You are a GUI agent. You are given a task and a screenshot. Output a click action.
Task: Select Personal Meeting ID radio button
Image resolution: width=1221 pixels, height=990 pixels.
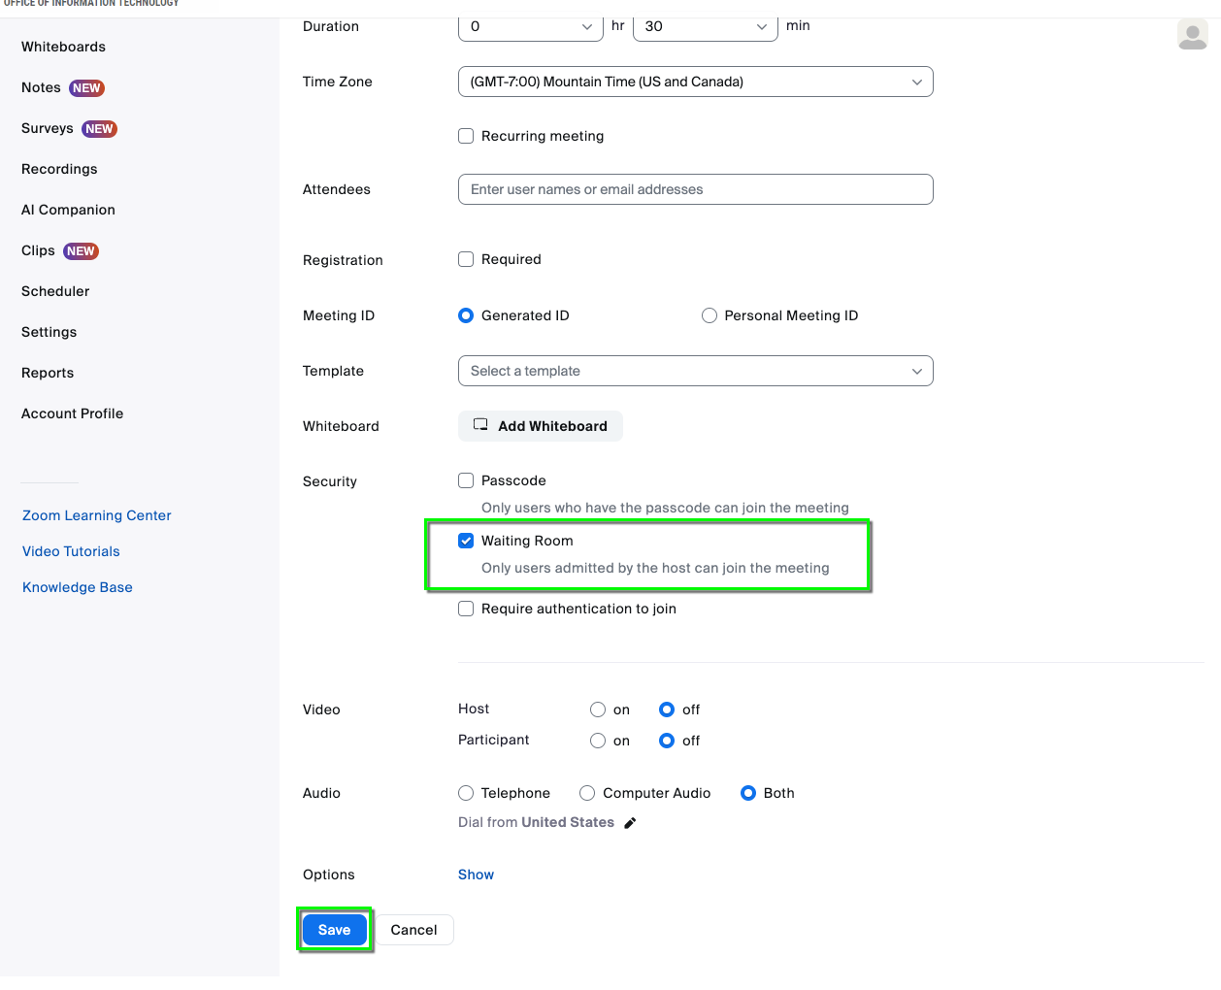709,315
